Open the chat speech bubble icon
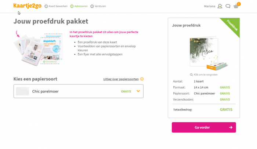The height and width of the screenshot is (149, 257). [x=228, y=6]
